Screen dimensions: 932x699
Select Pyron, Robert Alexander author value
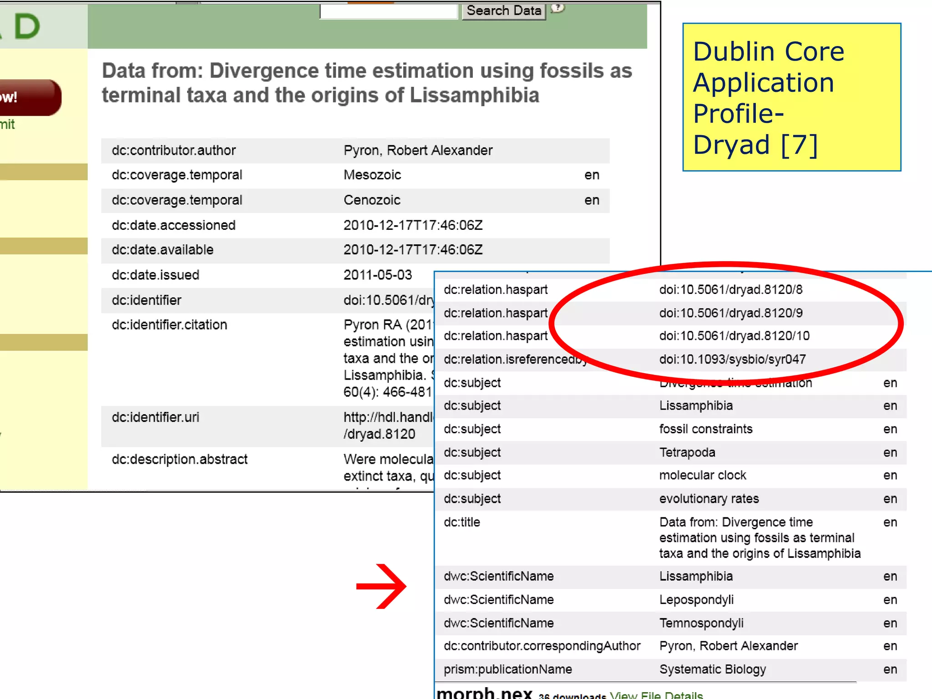click(418, 150)
